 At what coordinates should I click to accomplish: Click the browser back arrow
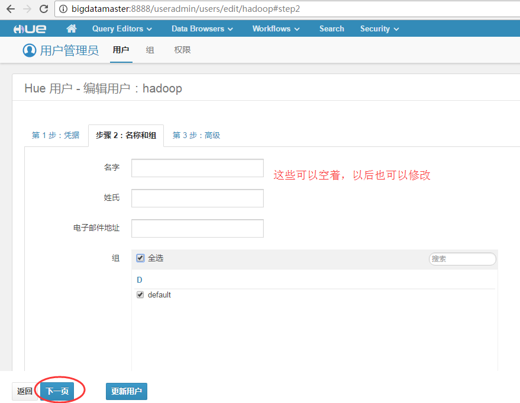click(11, 9)
